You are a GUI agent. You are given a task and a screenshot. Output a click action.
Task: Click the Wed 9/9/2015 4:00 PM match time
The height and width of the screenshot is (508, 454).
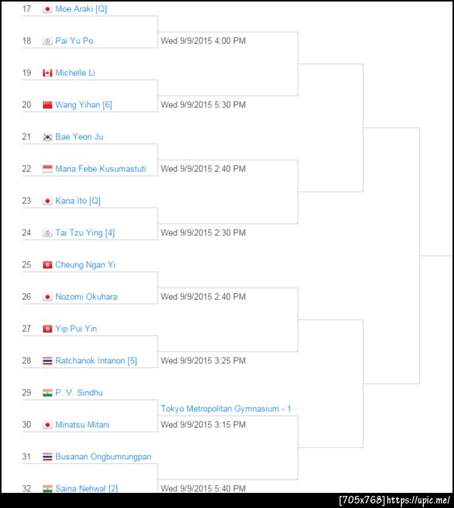(203, 41)
